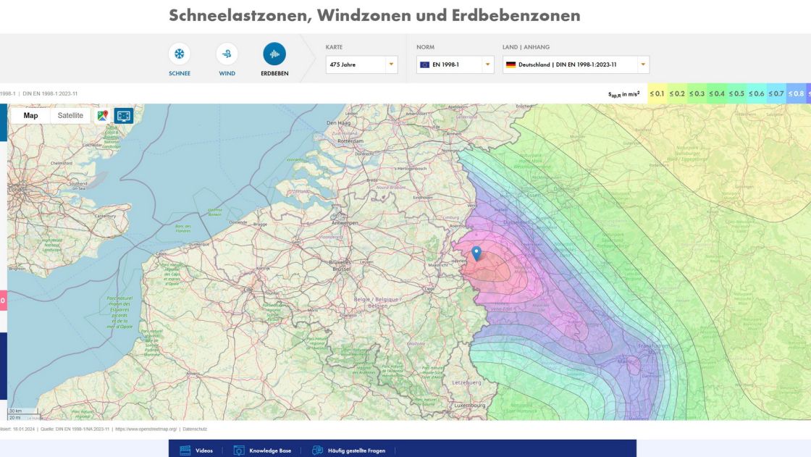Click the FAQ speech bubble icon

[317, 450]
